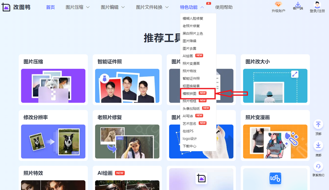This screenshot has width=329, height=190.
Task: Select 照片变漫画 in the dropdown menu
Action: [191, 63]
